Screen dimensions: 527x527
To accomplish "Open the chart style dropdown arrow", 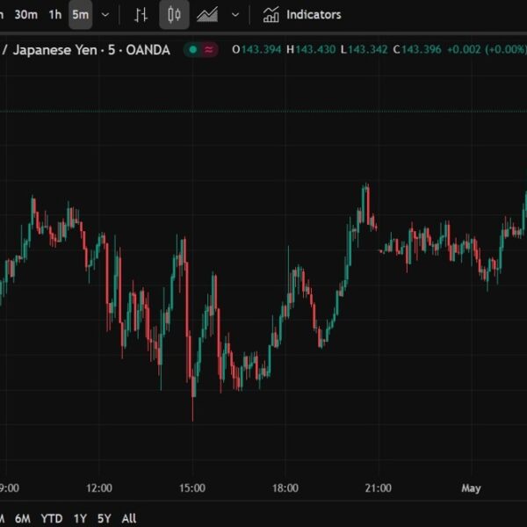I will coord(235,15).
